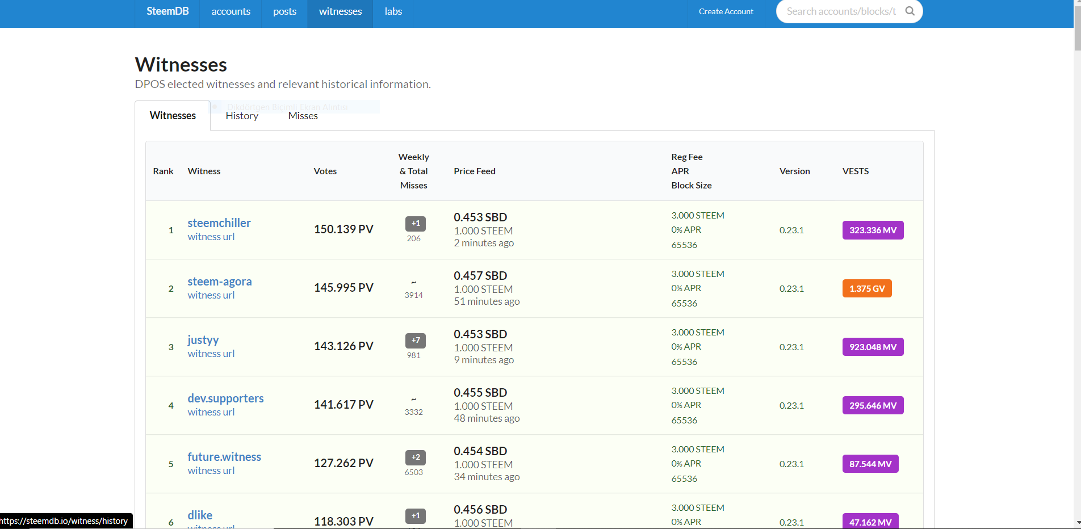Focus the search accounts/blocks input field

click(x=841, y=11)
